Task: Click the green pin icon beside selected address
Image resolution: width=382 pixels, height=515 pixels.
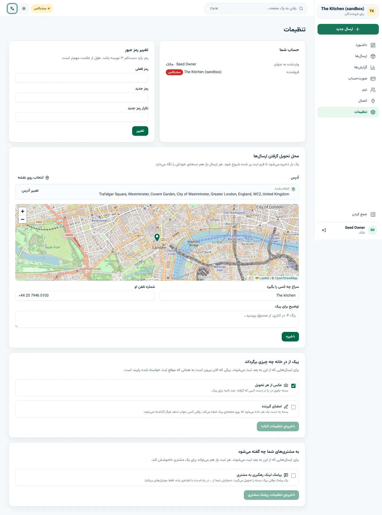Action: click(293, 189)
